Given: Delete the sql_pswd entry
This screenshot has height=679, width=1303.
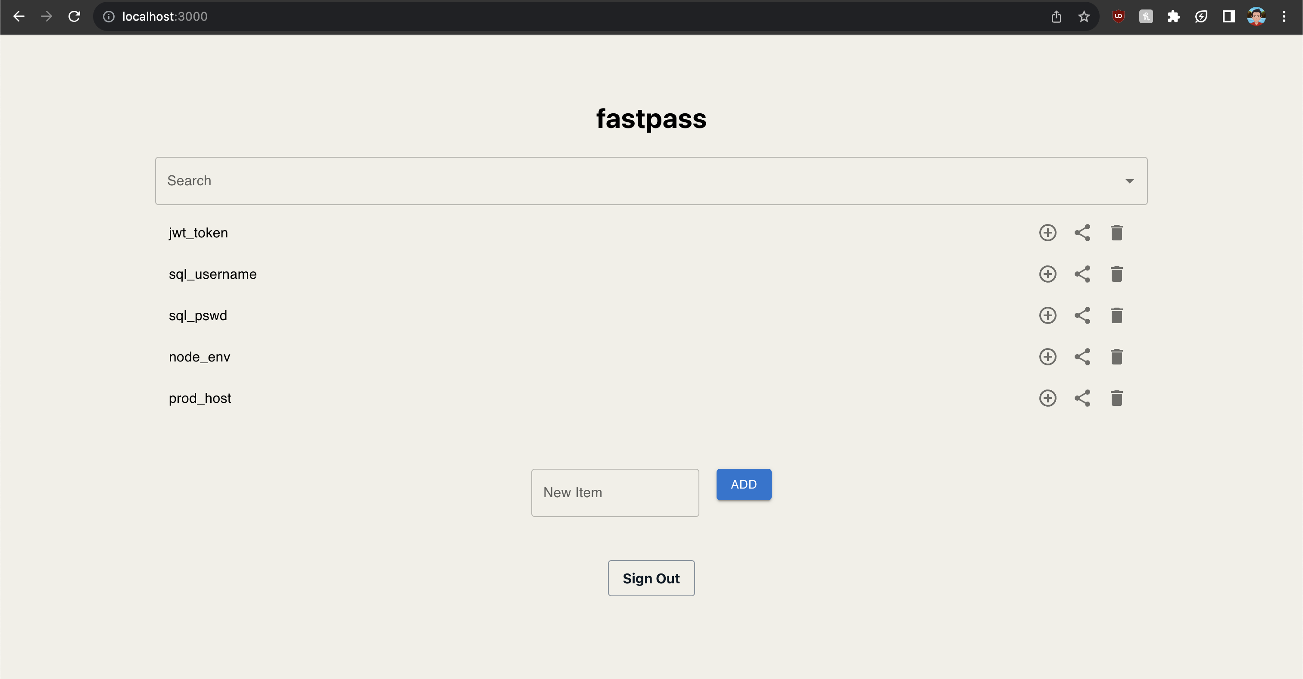Looking at the screenshot, I should [x=1116, y=315].
